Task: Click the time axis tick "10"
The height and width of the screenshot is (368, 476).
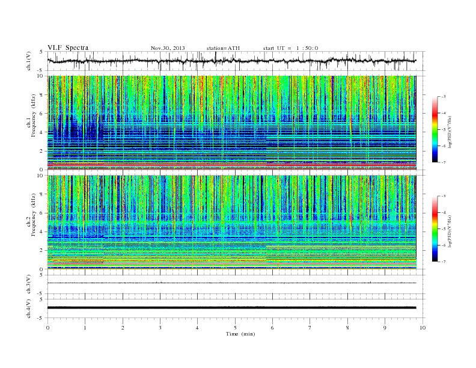Action: click(423, 328)
